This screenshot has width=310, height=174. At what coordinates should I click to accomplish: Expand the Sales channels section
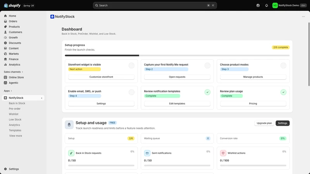(x=14, y=72)
